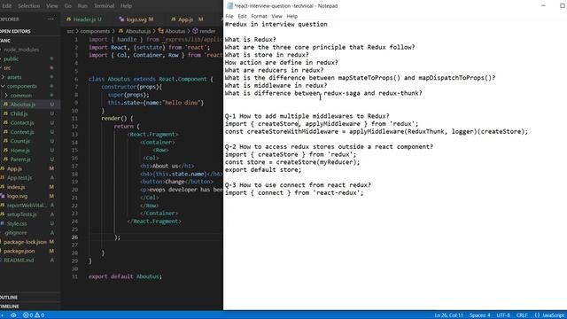Image resolution: width=567 pixels, height=319 pixels.
Task: Open logo.svg in the file explorer
Action: point(17,196)
